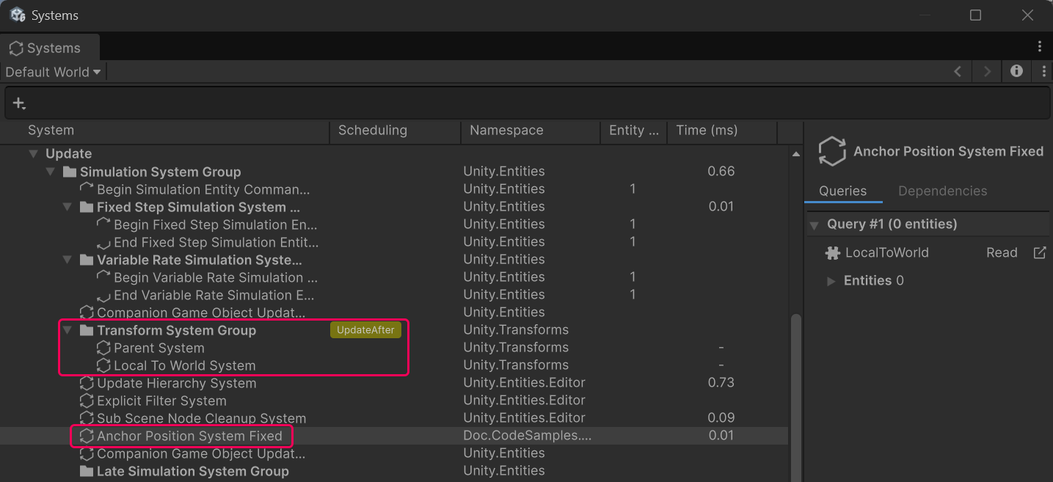This screenshot has width=1053, height=482.
Task: Open the Systems tab kebab menu
Action: 1040,47
